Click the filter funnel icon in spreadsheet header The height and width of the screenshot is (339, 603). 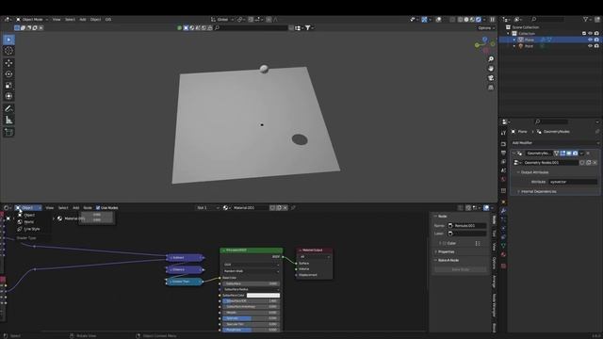click(308, 27)
